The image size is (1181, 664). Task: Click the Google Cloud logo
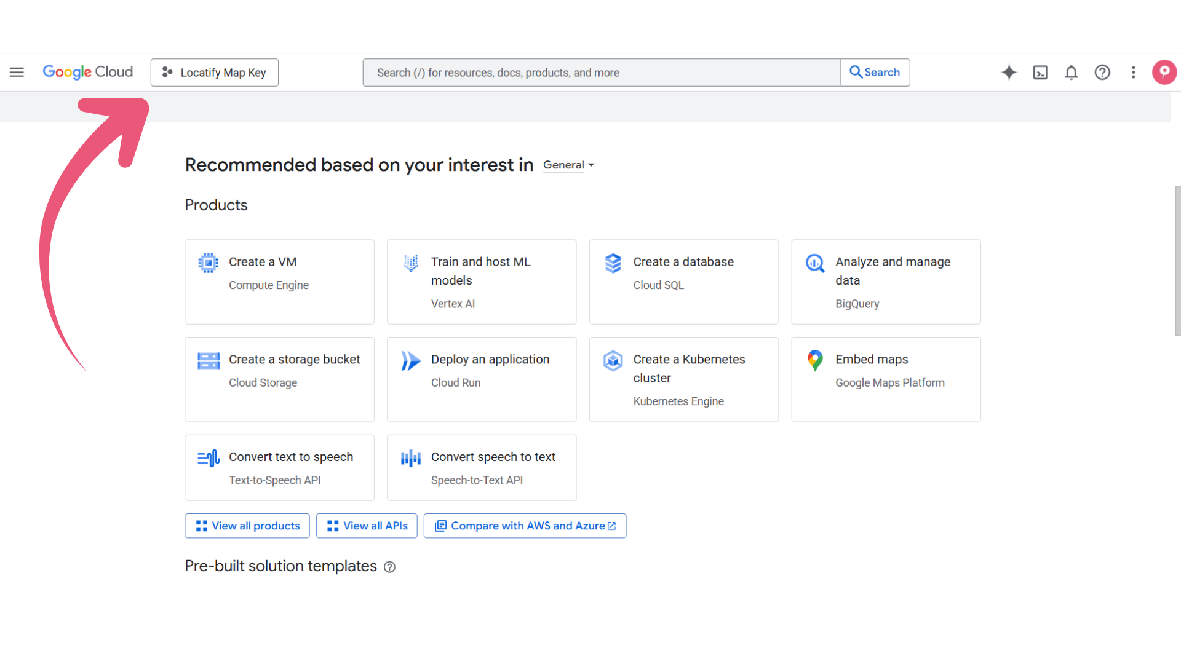point(88,72)
